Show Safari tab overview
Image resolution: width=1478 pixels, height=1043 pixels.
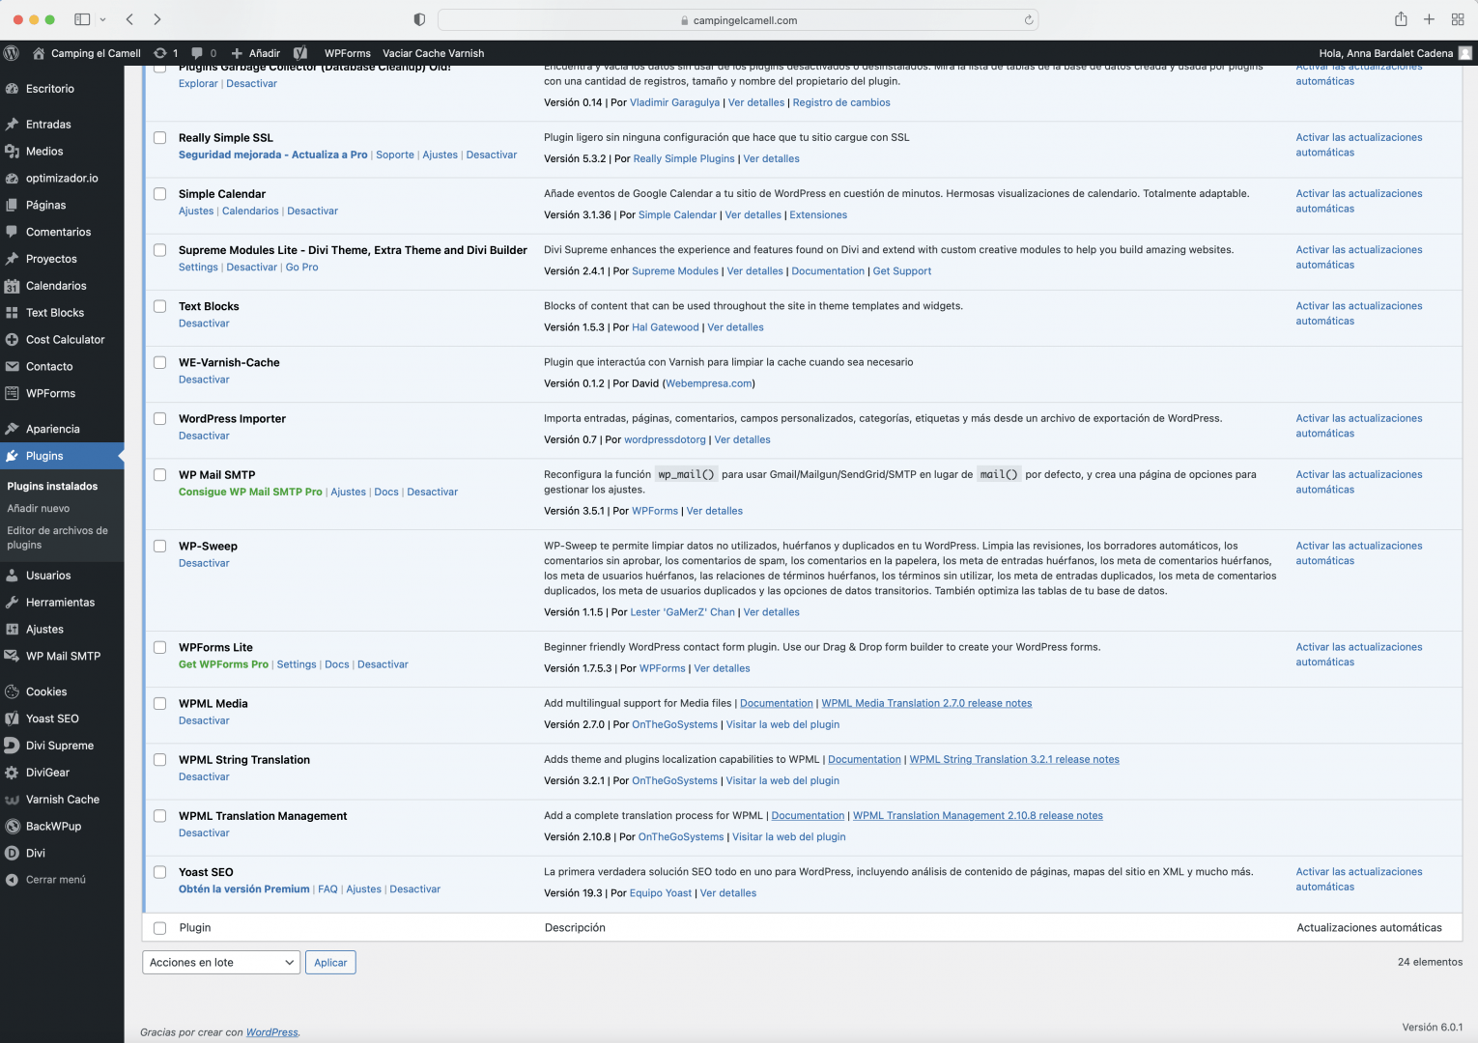(x=1458, y=19)
